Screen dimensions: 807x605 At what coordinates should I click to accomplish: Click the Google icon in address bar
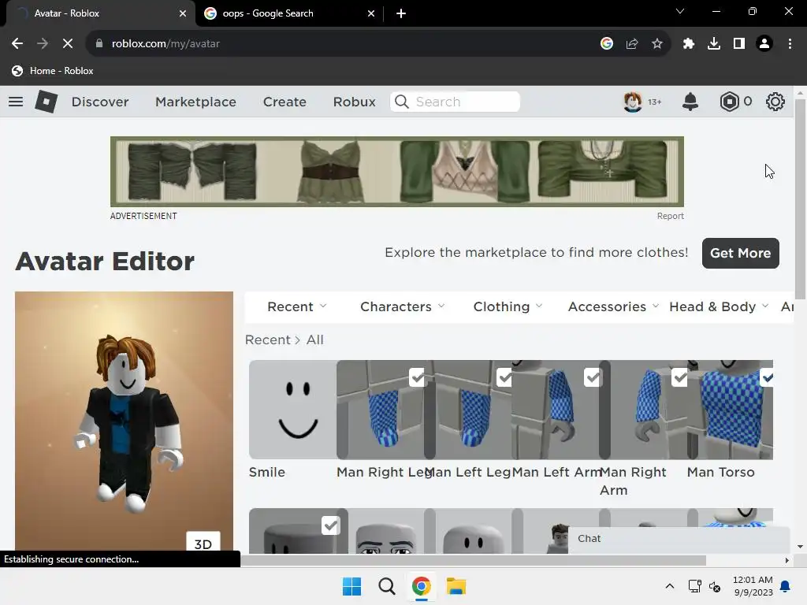point(607,44)
